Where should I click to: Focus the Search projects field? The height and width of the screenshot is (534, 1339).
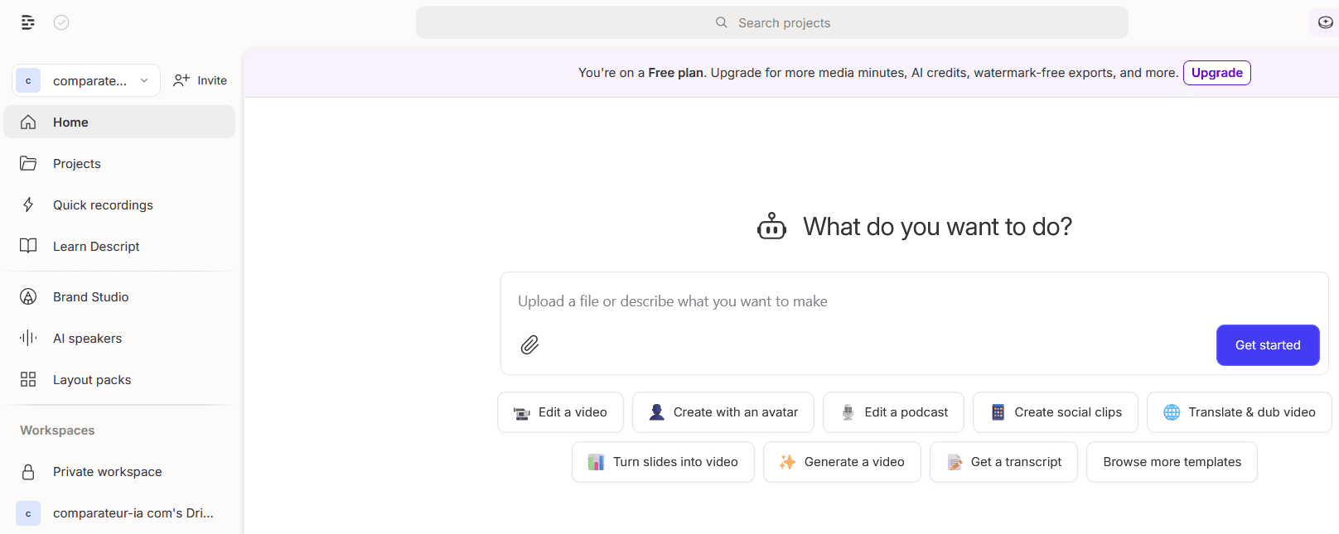coord(771,22)
